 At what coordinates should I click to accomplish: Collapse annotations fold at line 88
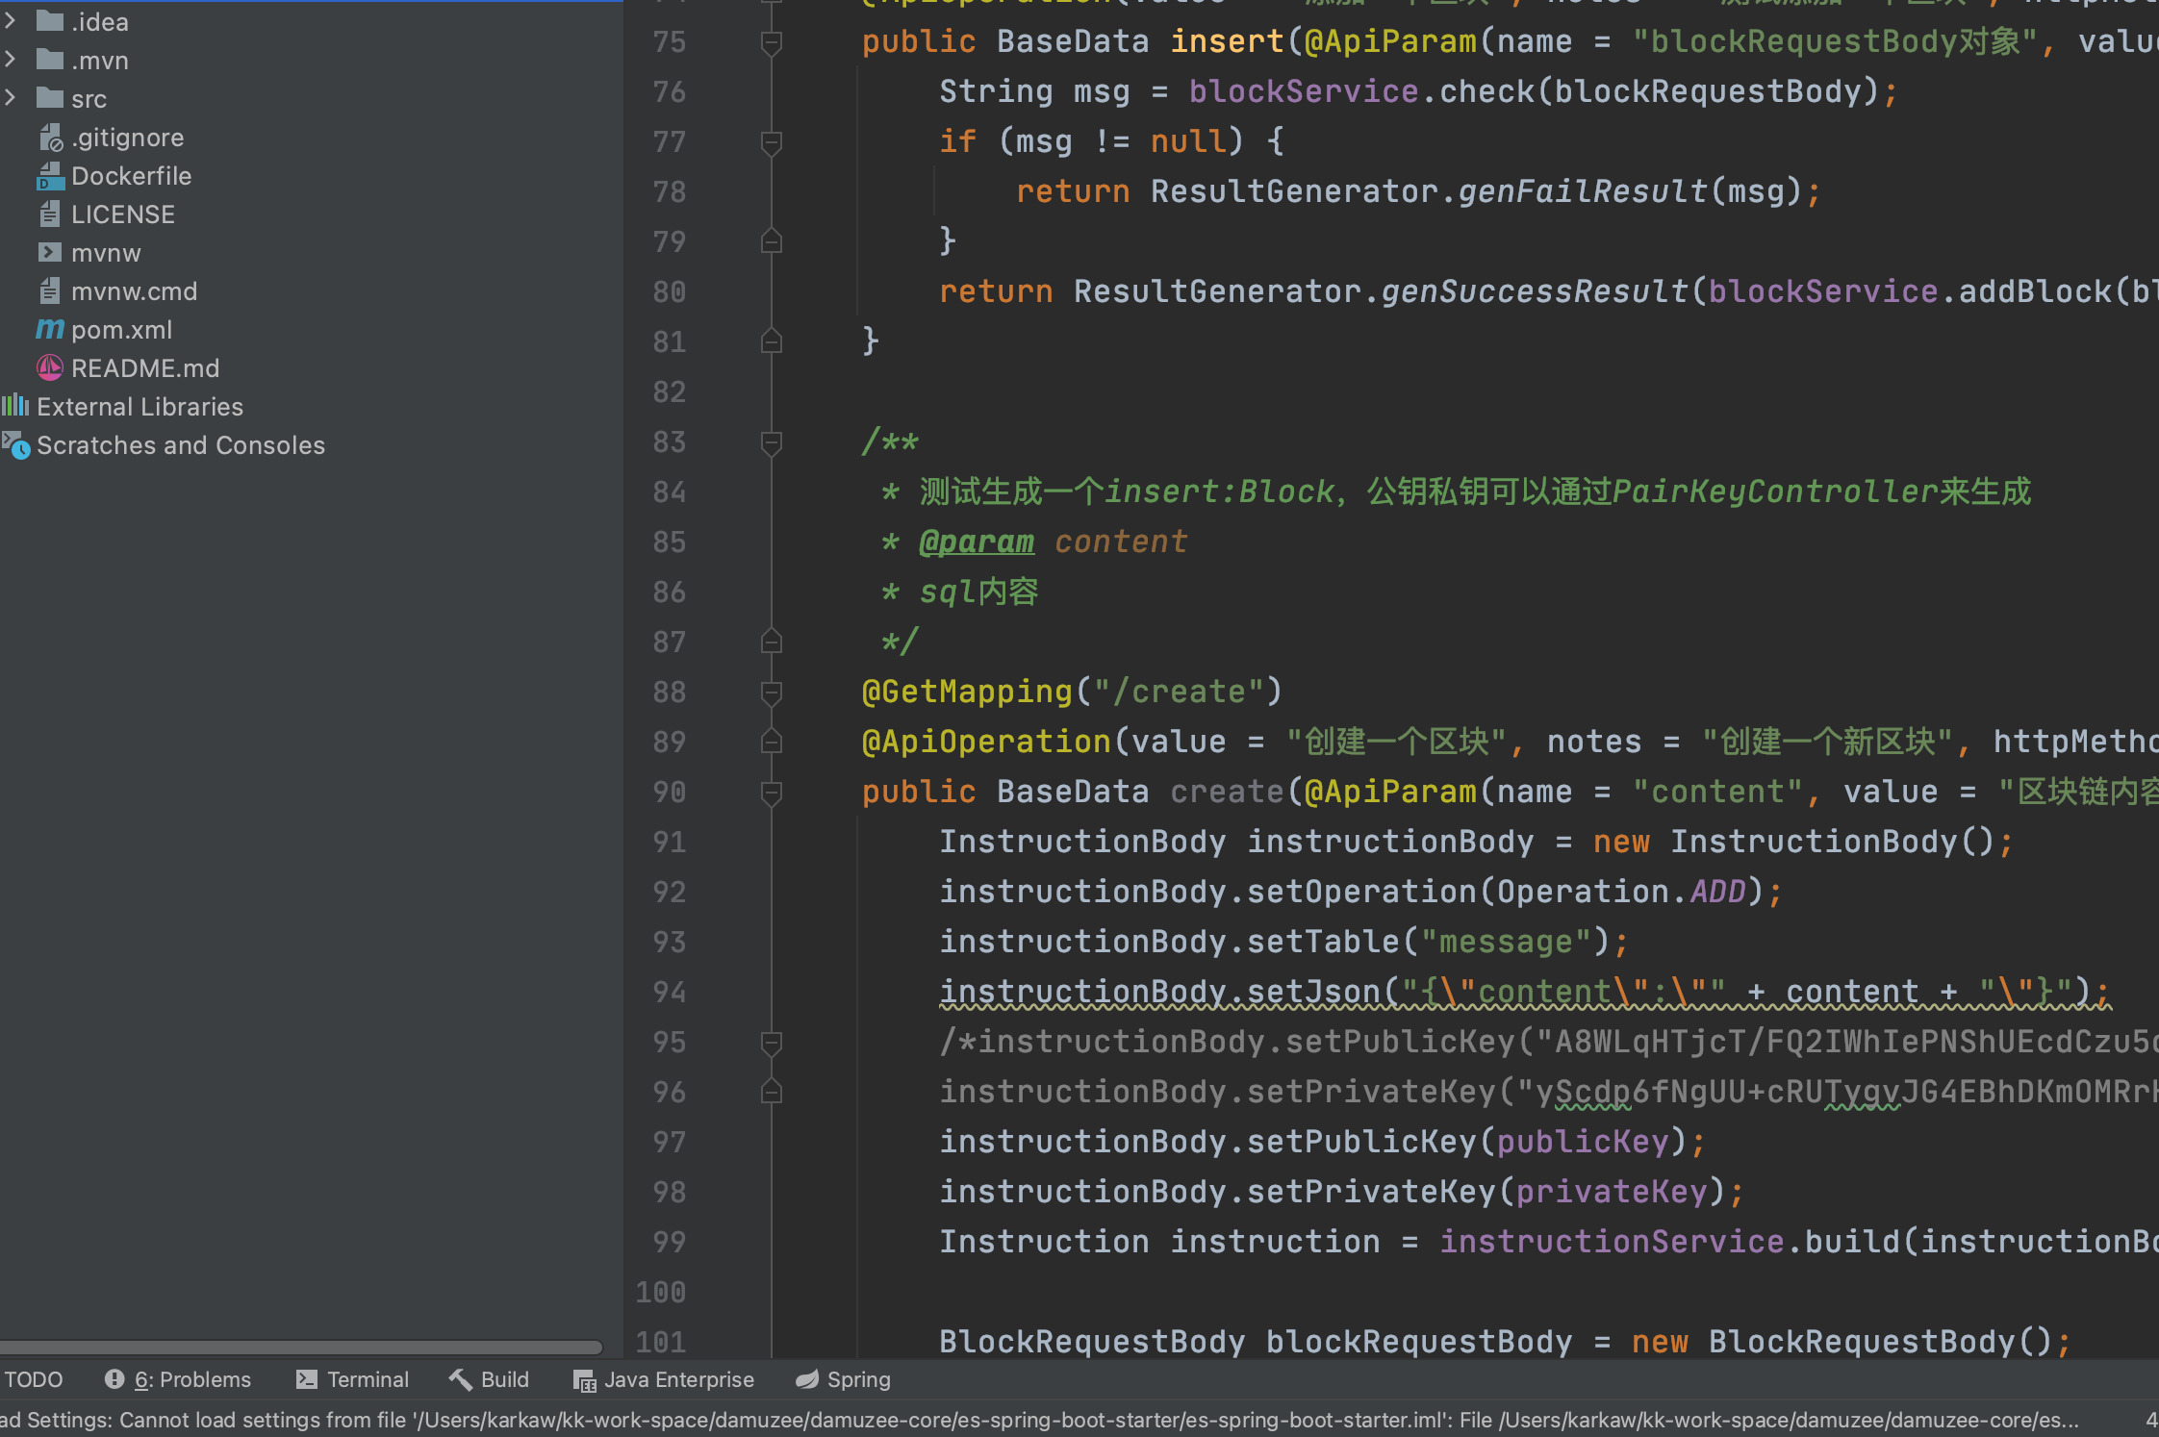pos(772,693)
